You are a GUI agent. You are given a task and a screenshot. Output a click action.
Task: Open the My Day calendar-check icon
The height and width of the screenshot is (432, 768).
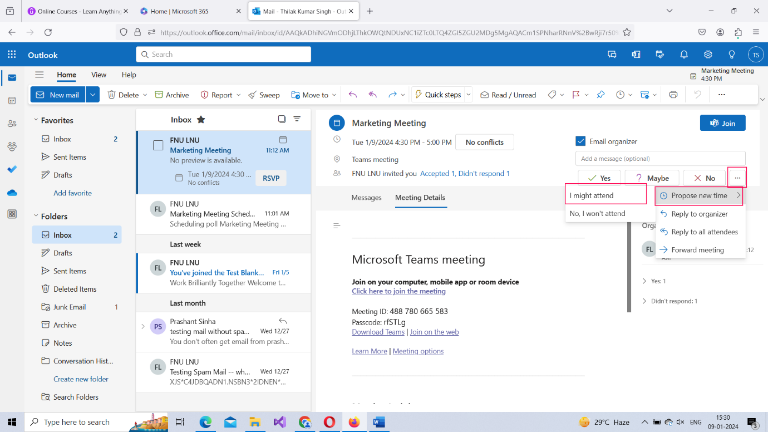[x=660, y=55]
